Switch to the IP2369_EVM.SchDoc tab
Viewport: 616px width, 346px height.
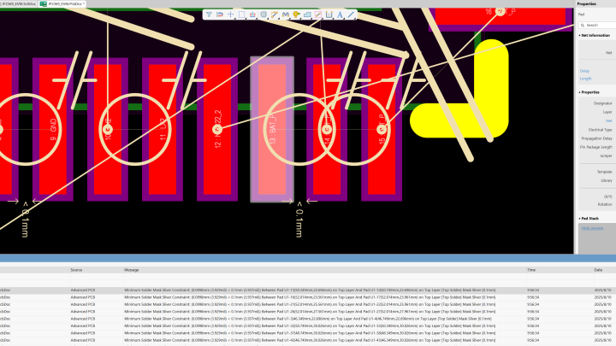coord(17,3)
